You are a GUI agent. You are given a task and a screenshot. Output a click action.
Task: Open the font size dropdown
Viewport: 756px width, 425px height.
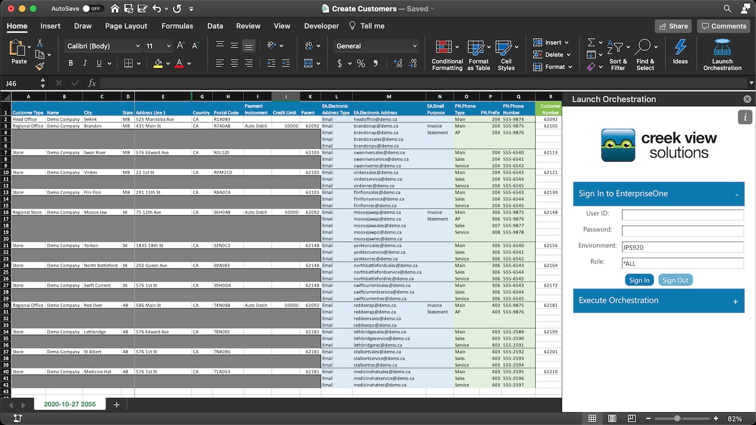[x=168, y=46]
